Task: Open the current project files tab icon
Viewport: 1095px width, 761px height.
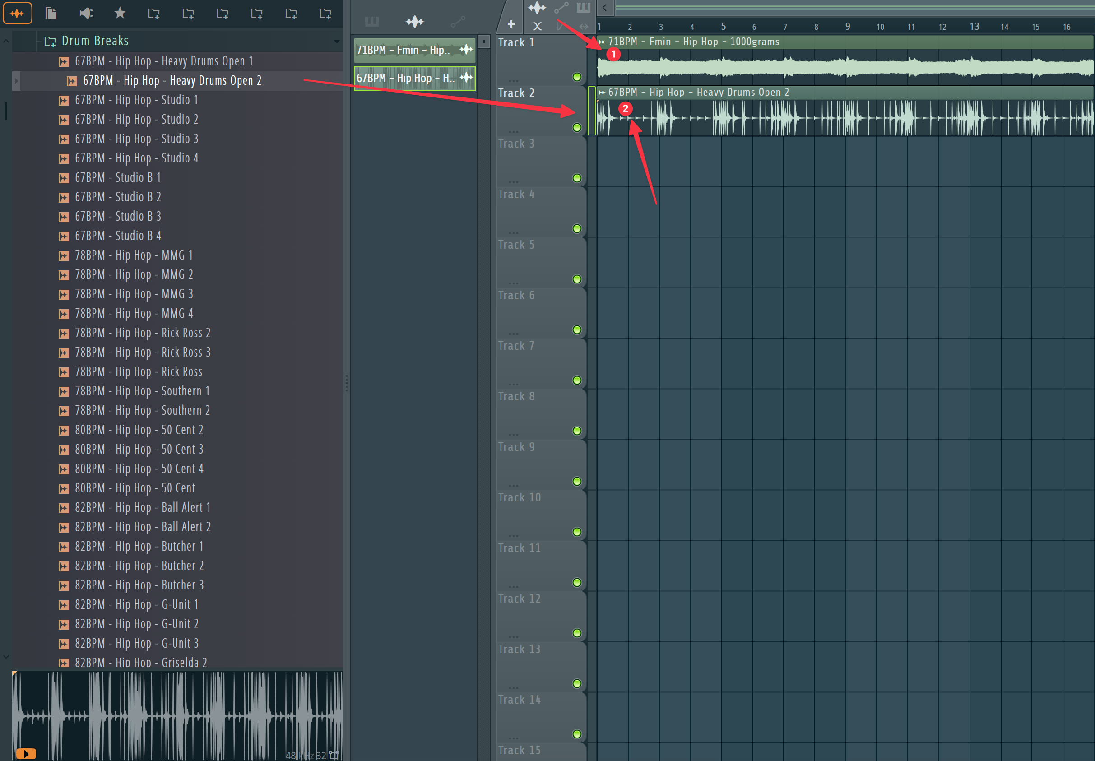Action: (51, 13)
